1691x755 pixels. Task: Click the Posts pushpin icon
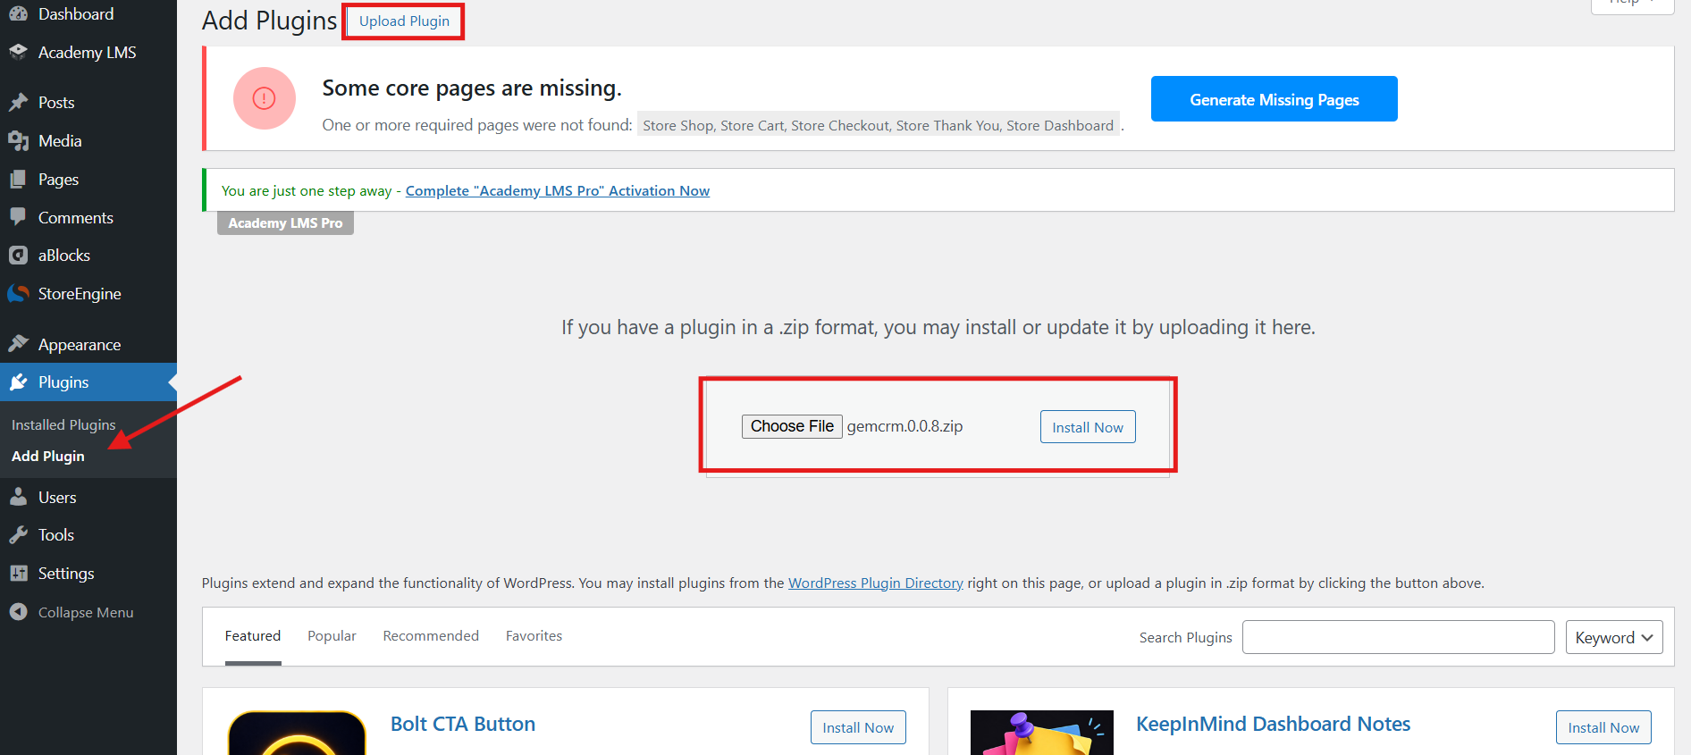18,102
